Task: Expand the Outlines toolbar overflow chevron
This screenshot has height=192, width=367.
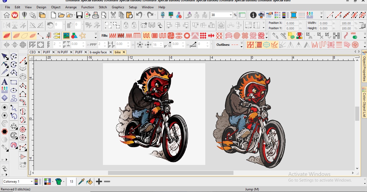Action: click(x=242, y=45)
